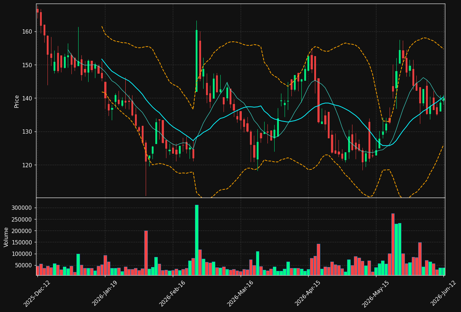This screenshot has height=312, width=461.
Task: Pick the 2026-May-15 date label
Action: click(x=376, y=293)
